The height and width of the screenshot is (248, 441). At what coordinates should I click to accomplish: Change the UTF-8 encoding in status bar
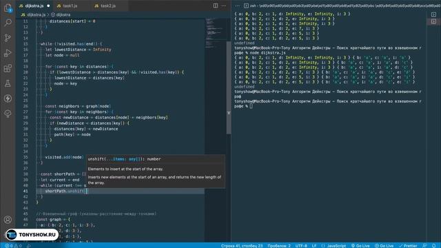click(x=301, y=246)
